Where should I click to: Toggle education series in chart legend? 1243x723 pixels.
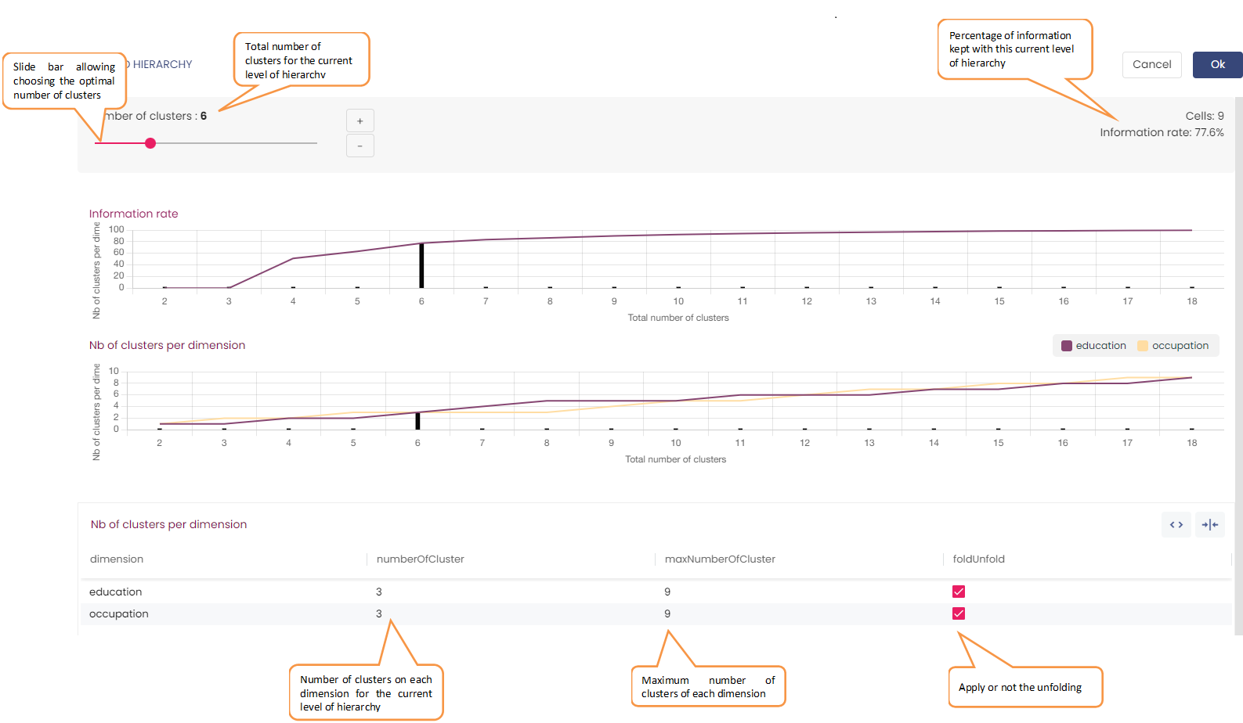(1093, 346)
